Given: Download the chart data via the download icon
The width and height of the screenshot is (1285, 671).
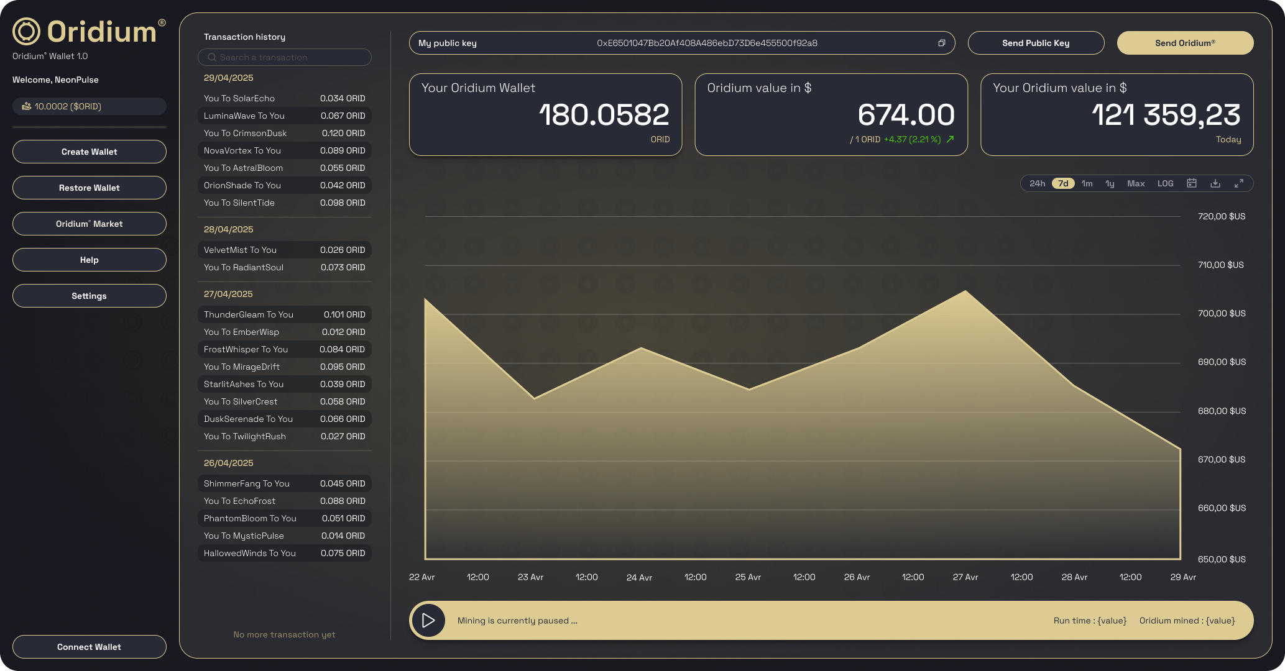Looking at the screenshot, I should [x=1215, y=183].
